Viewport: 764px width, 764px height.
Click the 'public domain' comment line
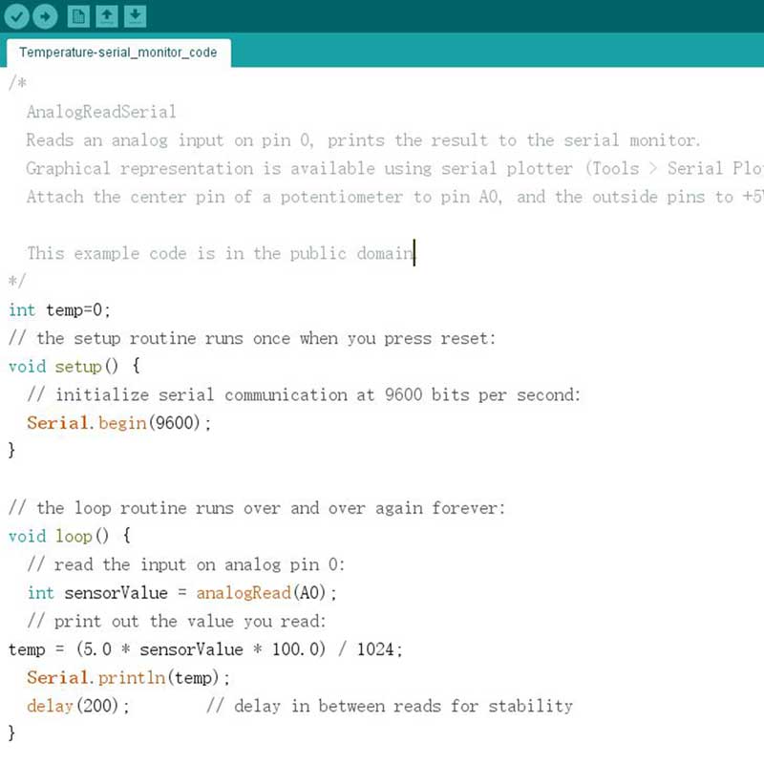[x=220, y=253]
